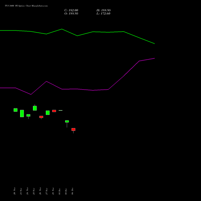The width and height of the screenshot is (201, 201).
Task: Select the green candle with long lower wick
Action: pyautogui.click(x=67, y=121)
